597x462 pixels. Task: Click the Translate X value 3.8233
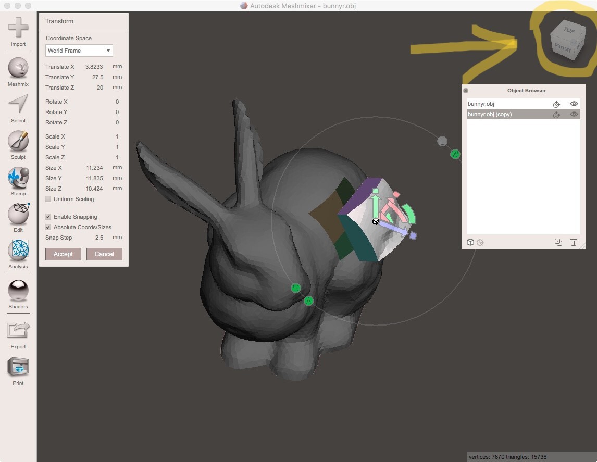tap(94, 67)
